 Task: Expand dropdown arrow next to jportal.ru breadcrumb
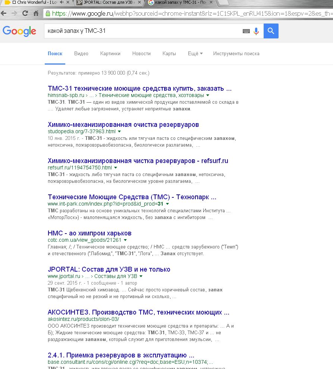point(141,276)
